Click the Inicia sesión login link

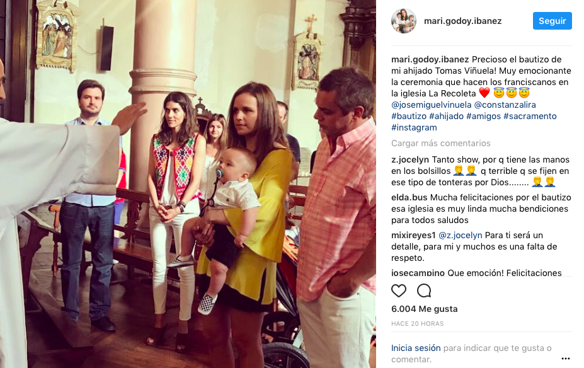(416, 348)
